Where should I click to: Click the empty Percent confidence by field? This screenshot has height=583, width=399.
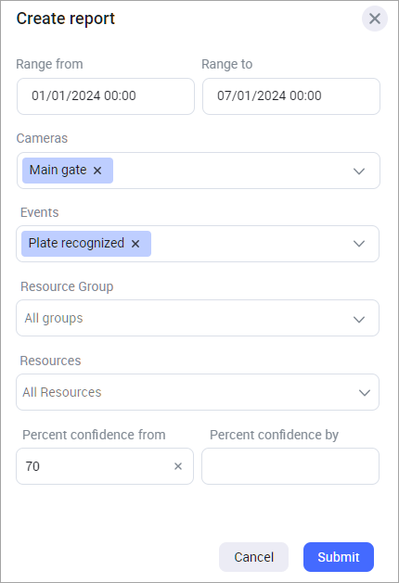point(290,466)
